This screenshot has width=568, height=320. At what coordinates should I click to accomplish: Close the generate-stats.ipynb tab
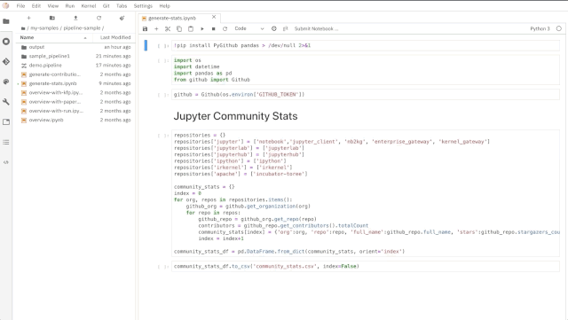[x=214, y=17]
